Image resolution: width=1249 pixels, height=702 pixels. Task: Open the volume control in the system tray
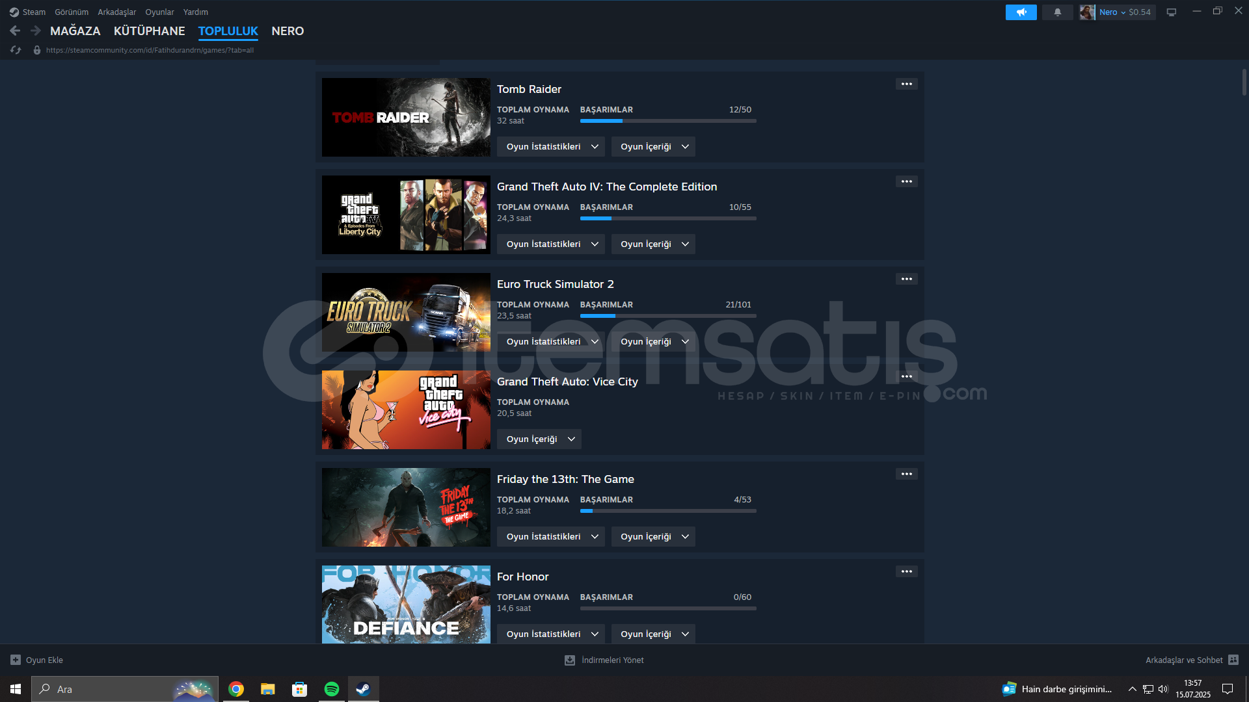coord(1163,689)
